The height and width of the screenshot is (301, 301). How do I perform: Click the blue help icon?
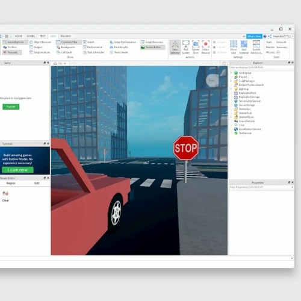click(265, 36)
